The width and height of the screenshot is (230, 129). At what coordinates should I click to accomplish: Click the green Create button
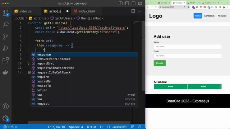click(x=160, y=63)
